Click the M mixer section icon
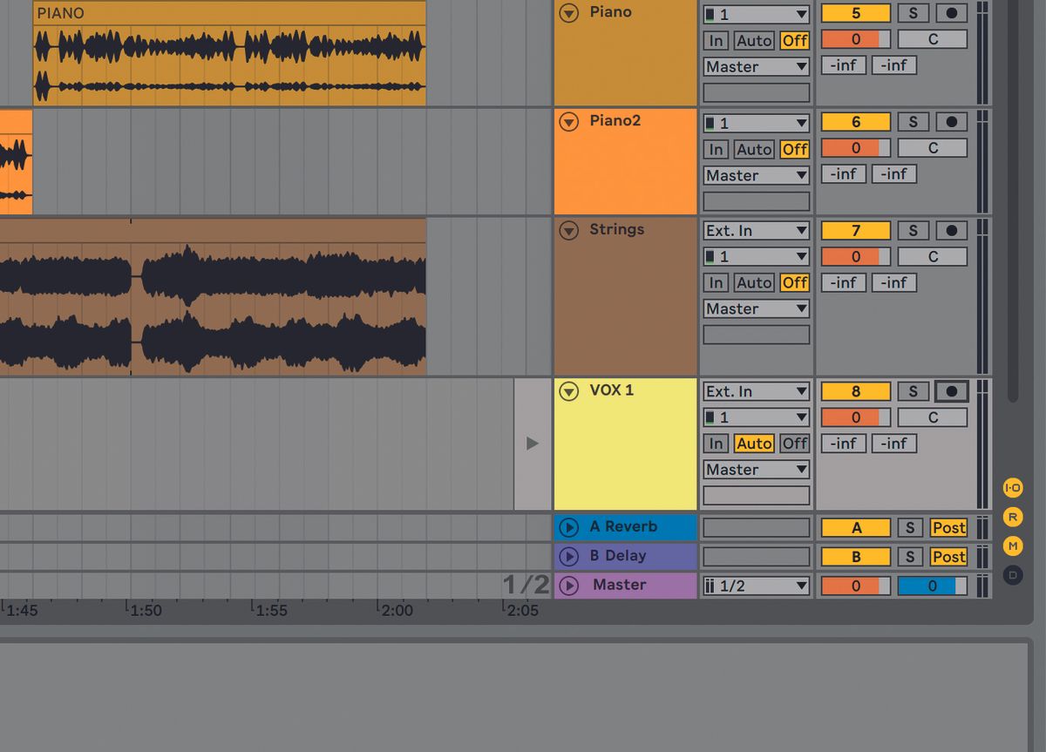Image resolution: width=1046 pixels, height=752 pixels. click(1012, 546)
